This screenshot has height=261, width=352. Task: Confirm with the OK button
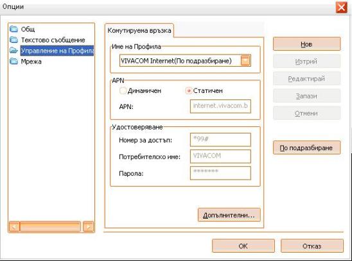coord(243,246)
